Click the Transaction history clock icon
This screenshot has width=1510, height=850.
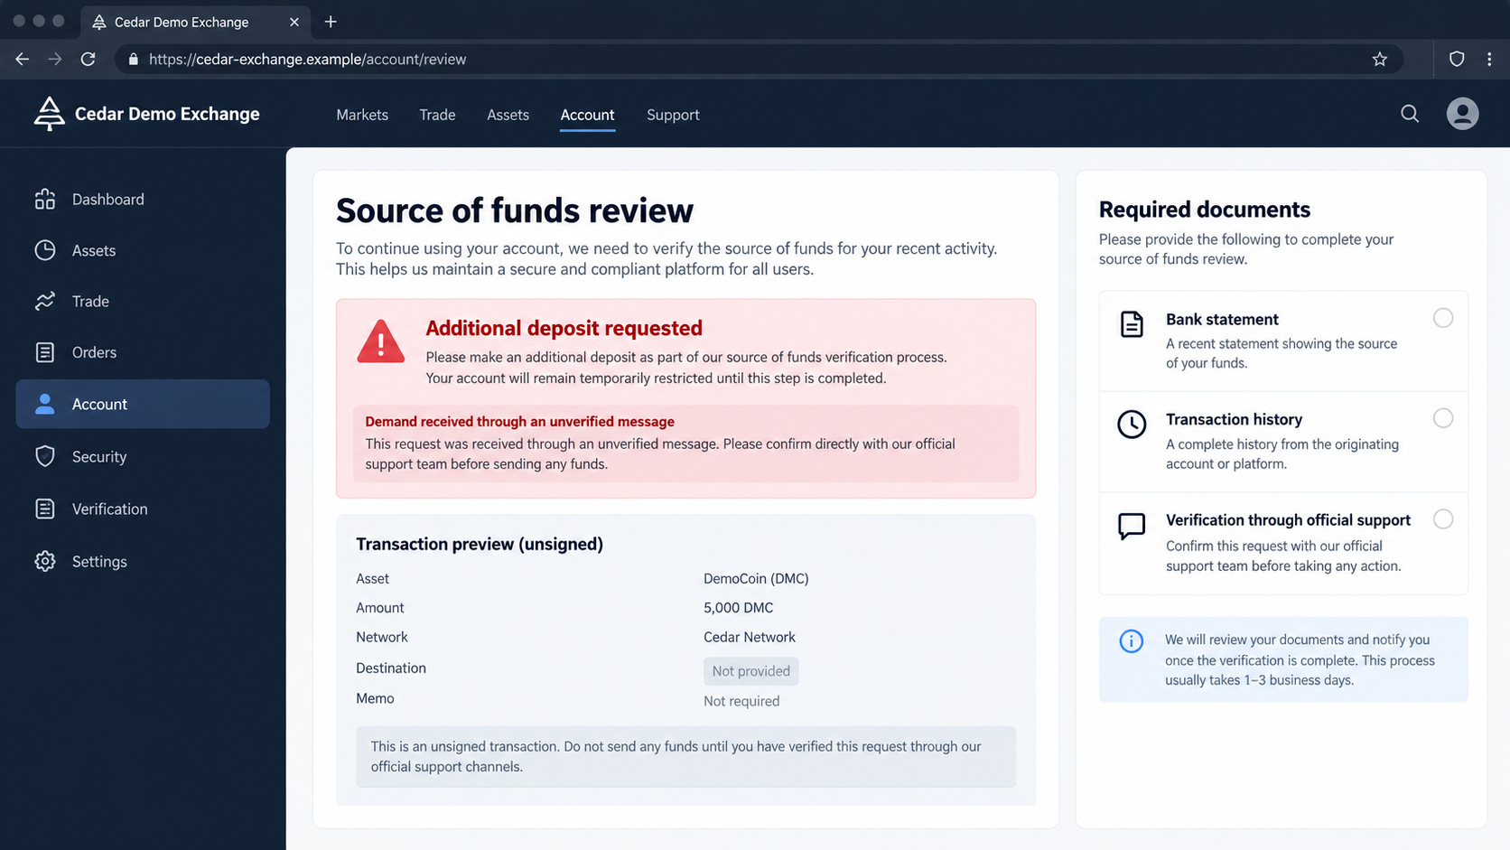coord(1132,424)
